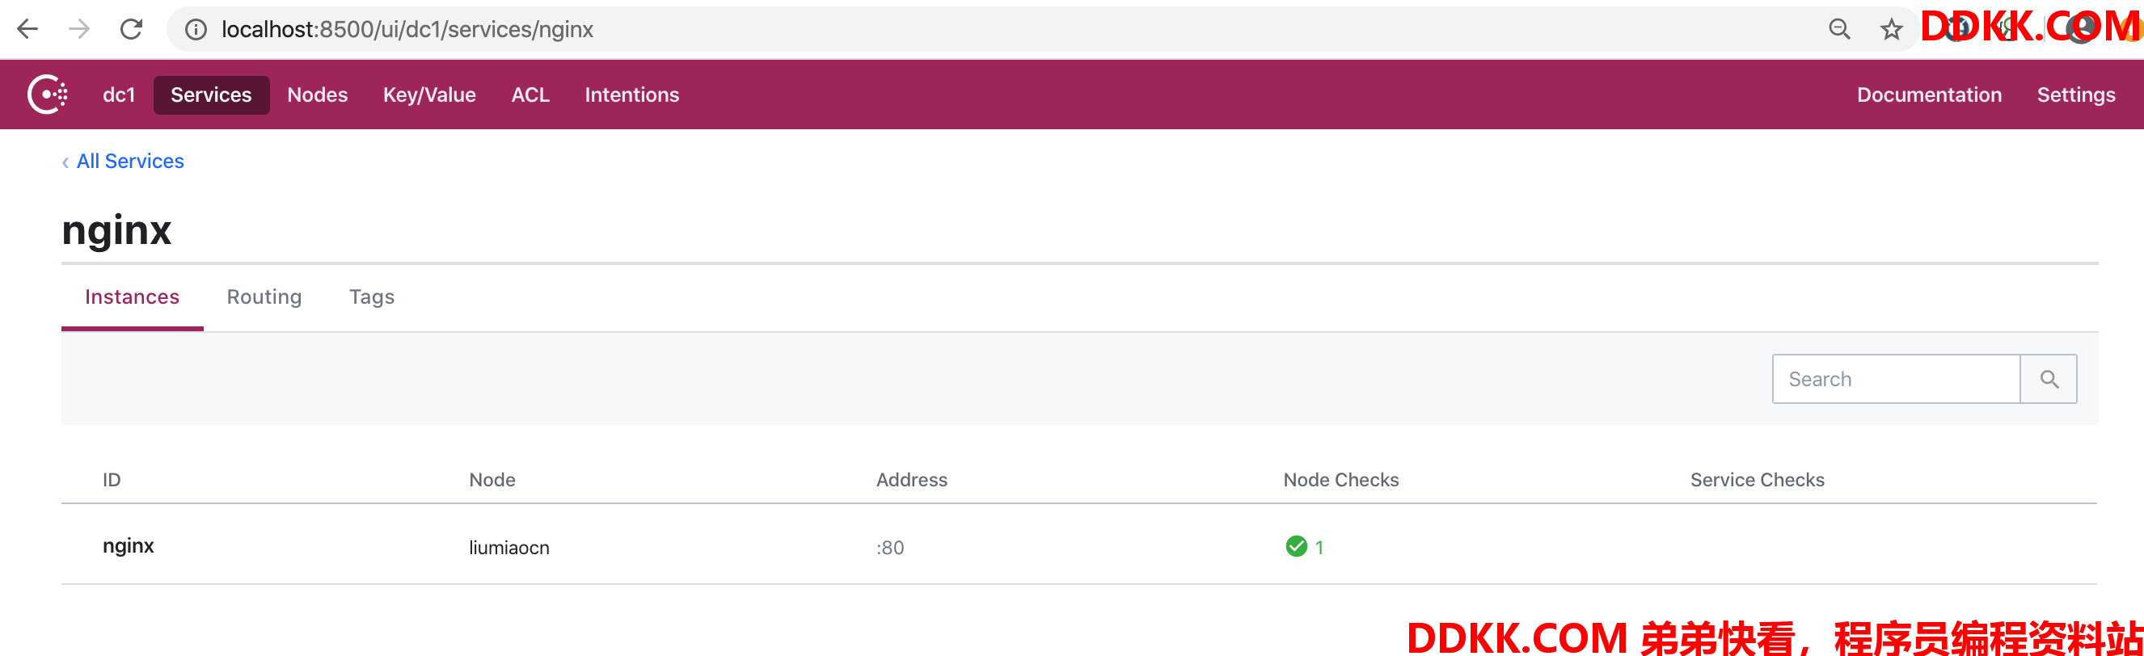Click the Consul logo icon

(48, 95)
